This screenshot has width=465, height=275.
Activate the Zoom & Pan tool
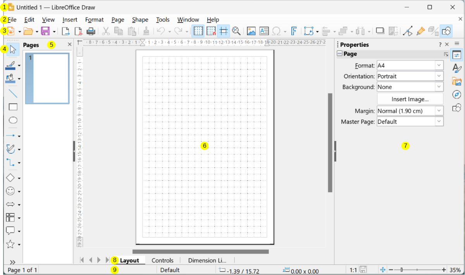(236, 31)
